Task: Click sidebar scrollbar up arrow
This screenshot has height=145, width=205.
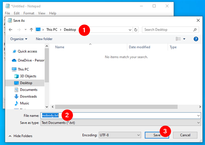Action: coord(47,46)
